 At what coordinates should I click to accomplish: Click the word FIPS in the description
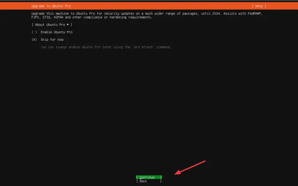35,17
